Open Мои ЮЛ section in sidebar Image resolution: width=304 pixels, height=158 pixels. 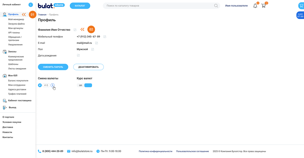click(x=13, y=76)
